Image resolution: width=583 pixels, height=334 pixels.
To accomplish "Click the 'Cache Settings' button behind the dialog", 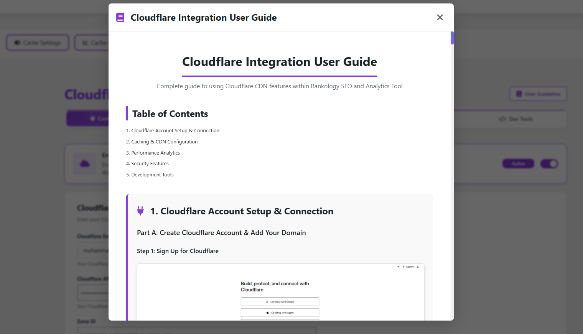I will 38,43.
